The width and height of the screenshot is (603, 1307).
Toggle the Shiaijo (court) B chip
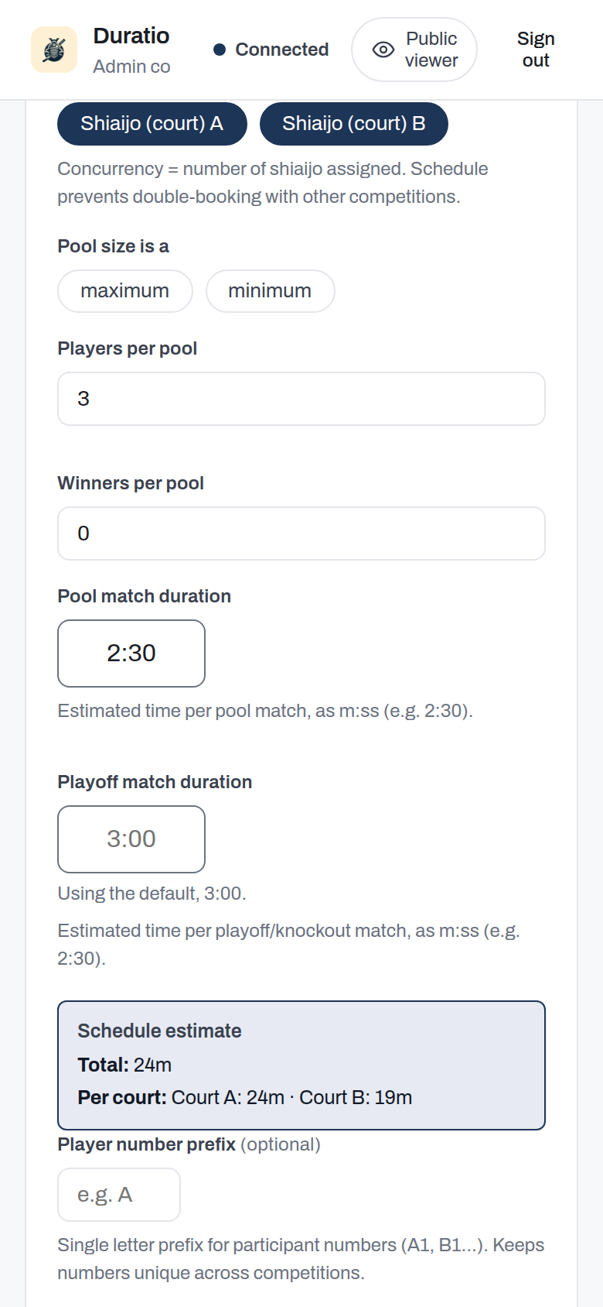pyautogui.click(x=354, y=124)
